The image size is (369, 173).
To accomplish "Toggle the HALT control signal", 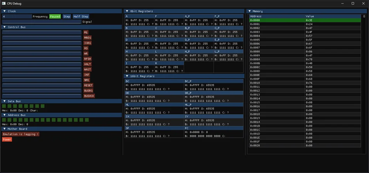I will click(x=87, y=64).
